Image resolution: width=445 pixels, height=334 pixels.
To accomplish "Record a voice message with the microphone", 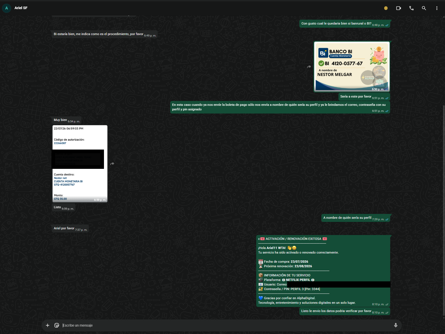I will 396,325.
